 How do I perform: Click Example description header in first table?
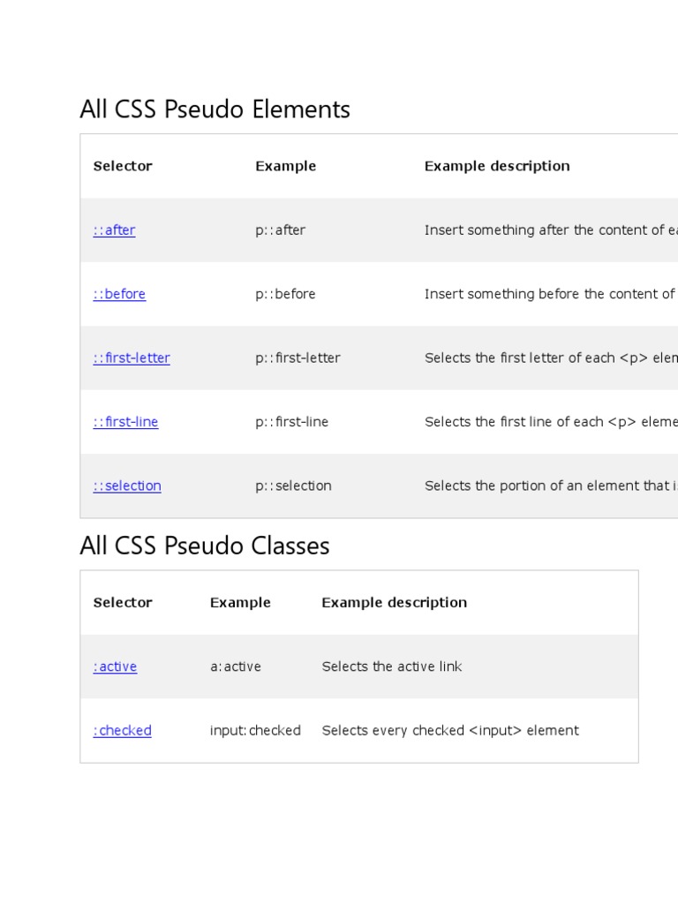pyautogui.click(x=496, y=166)
